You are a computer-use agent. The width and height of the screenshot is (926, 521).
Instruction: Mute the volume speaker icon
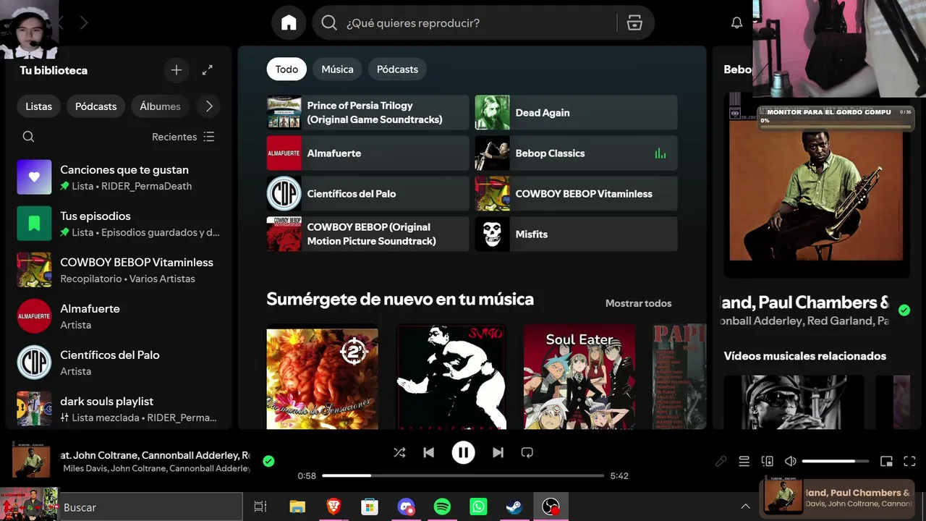[x=791, y=462]
